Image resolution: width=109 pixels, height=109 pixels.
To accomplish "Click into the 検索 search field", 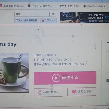I will click(32, 14).
